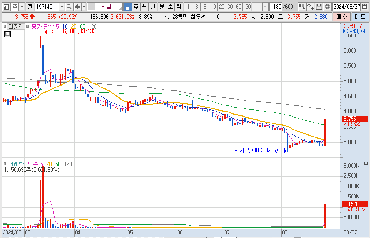Focus the stock code field showing 197140
This screenshot has height=238, width=370.
pos(47,7)
